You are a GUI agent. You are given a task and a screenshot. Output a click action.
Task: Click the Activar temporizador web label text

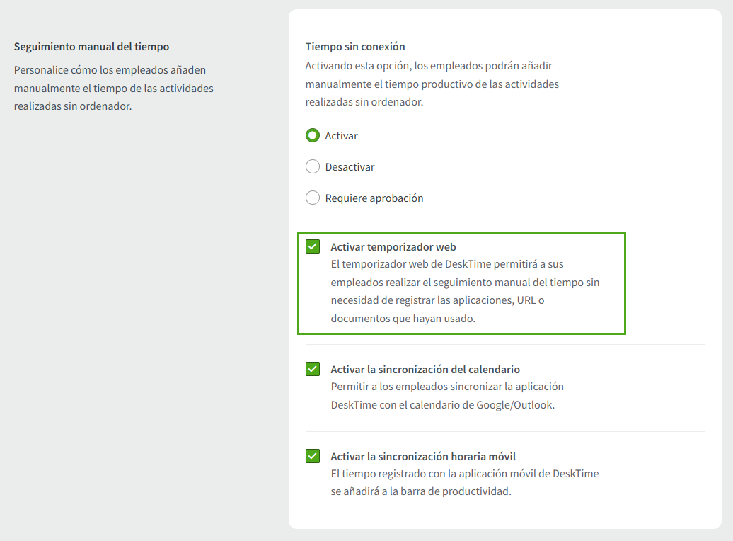click(x=393, y=246)
